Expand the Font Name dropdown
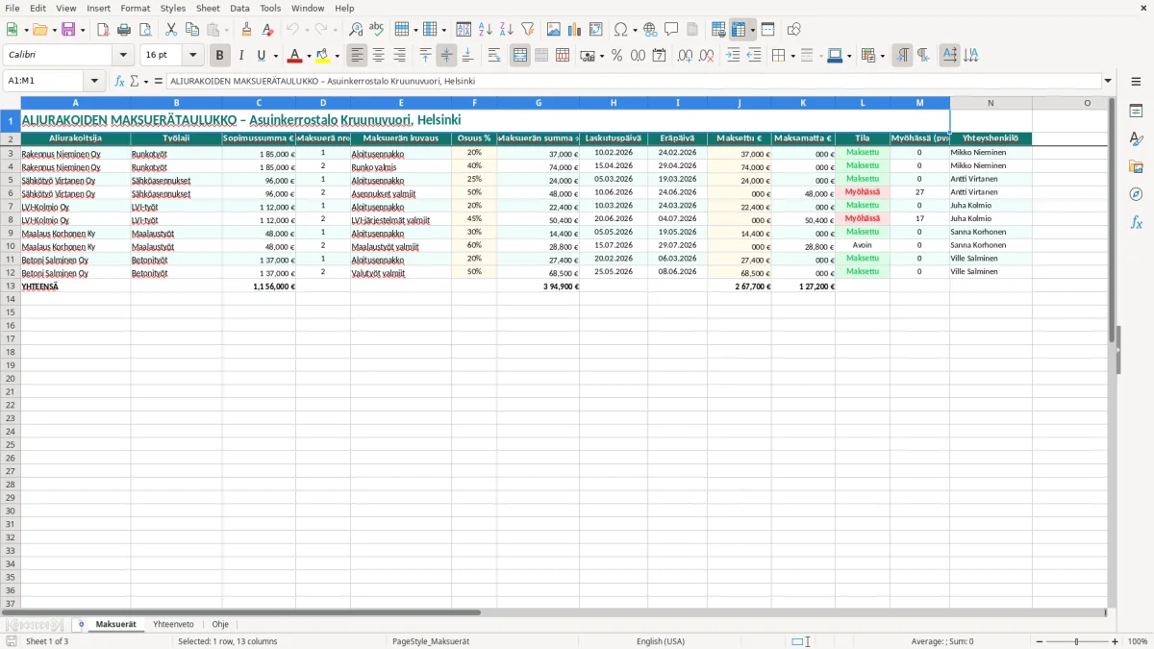The width and height of the screenshot is (1154, 649). point(123,56)
